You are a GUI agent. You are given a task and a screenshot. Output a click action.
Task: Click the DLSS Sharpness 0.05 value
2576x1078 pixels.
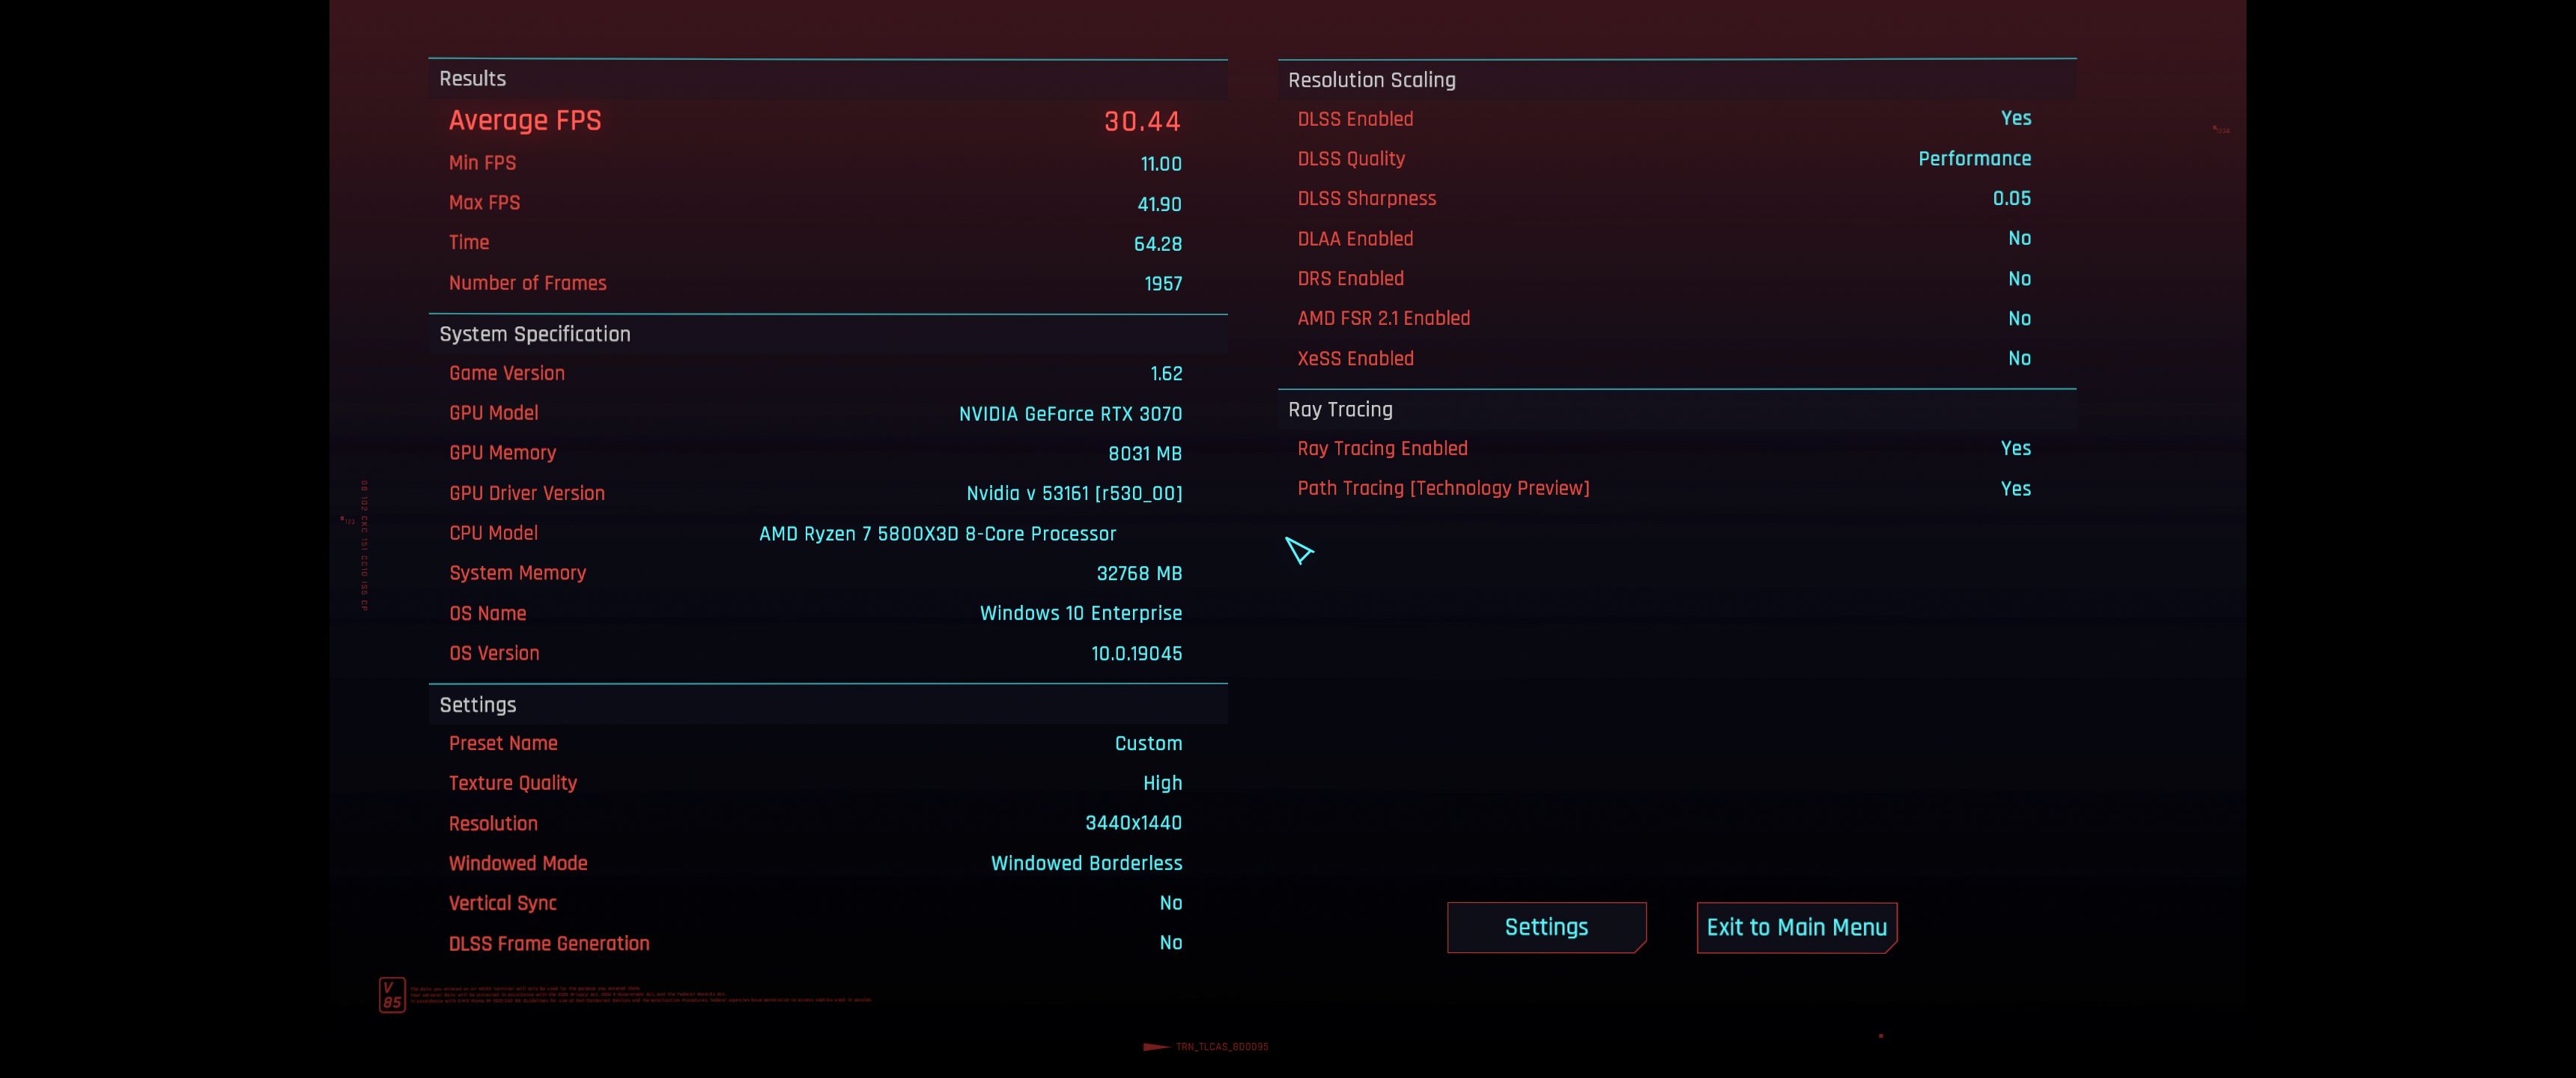pyautogui.click(x=2011, y=198)
